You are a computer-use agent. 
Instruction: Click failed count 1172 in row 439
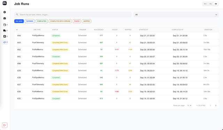point(117,71)
